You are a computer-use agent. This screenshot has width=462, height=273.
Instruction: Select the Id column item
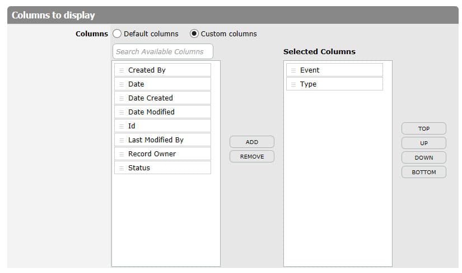click(162, 126)
